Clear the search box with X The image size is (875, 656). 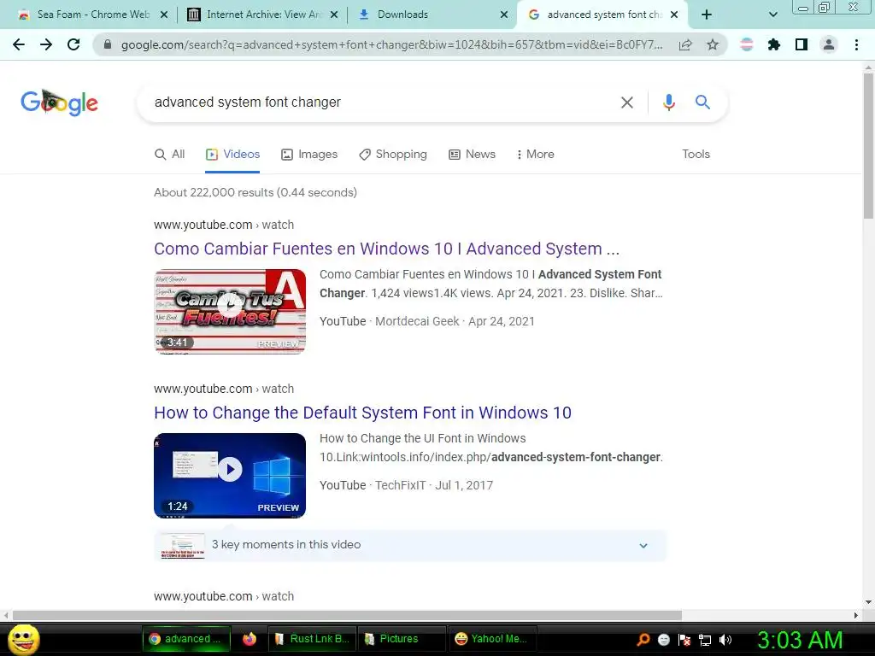627,102
